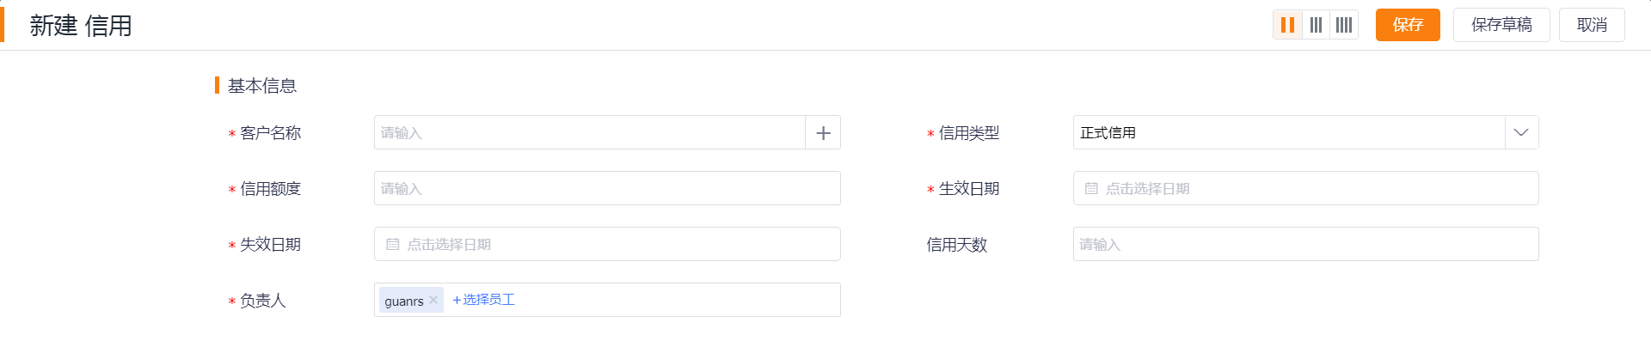Click plus icon in 客户名称 field
The image size is (1651, 347).
[x=823, y=133]
